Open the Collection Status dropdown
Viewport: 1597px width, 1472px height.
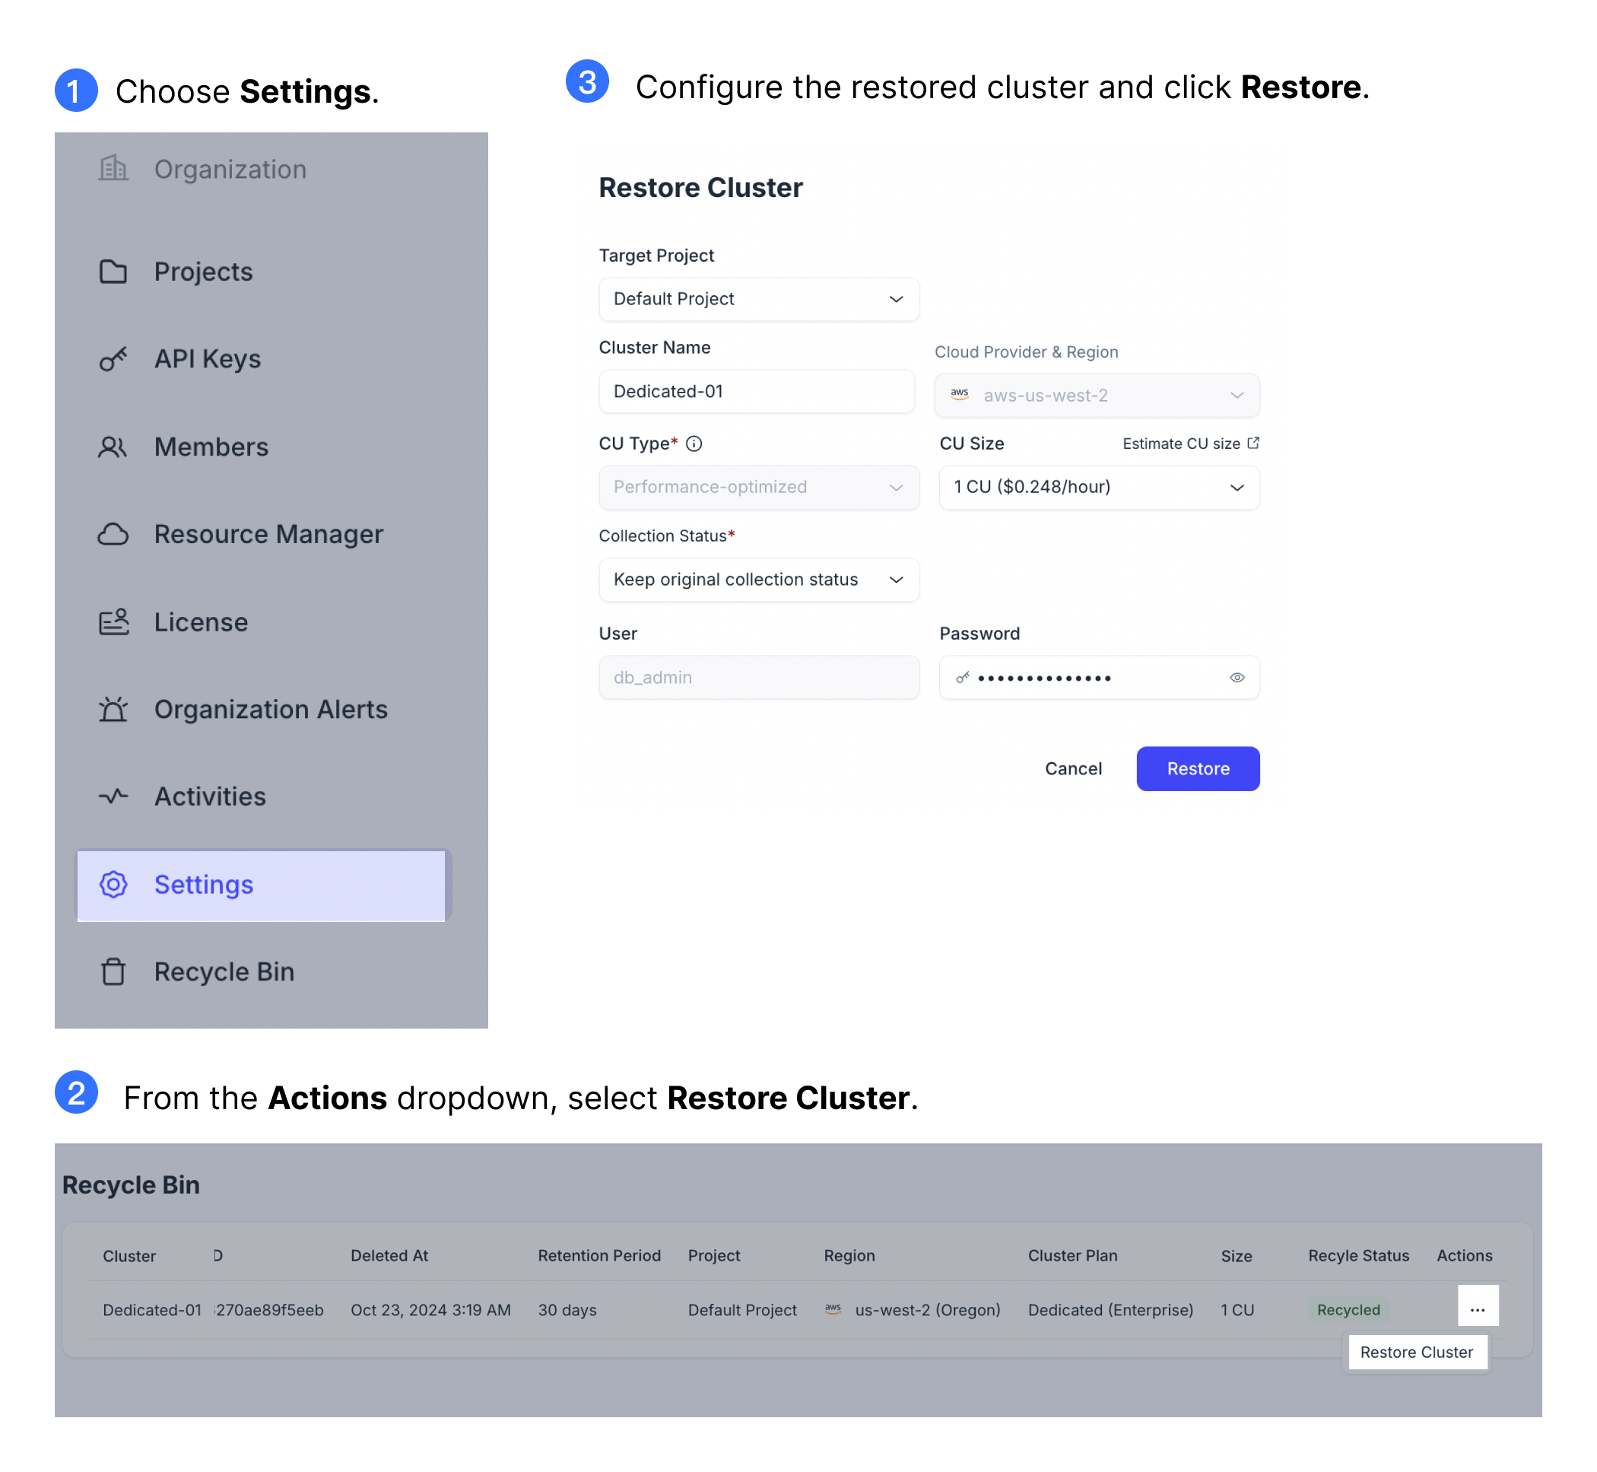tap(759, 580)
